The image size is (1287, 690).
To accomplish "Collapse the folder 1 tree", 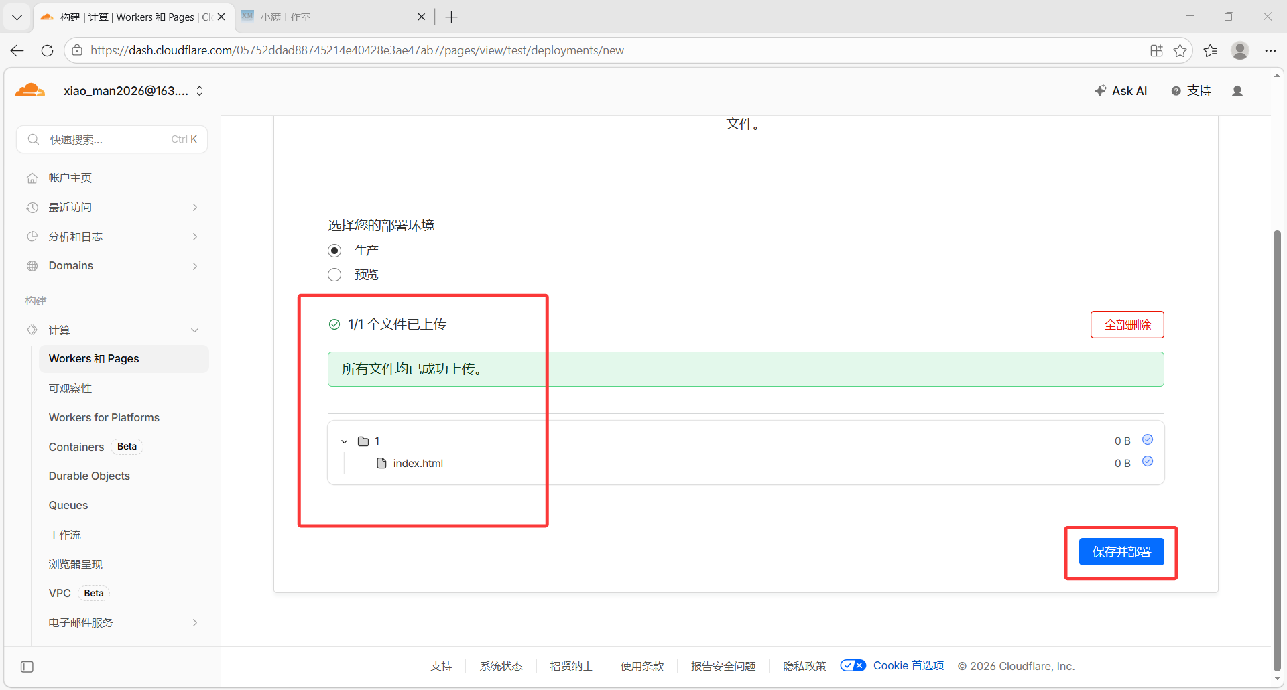I will (345, 441).
